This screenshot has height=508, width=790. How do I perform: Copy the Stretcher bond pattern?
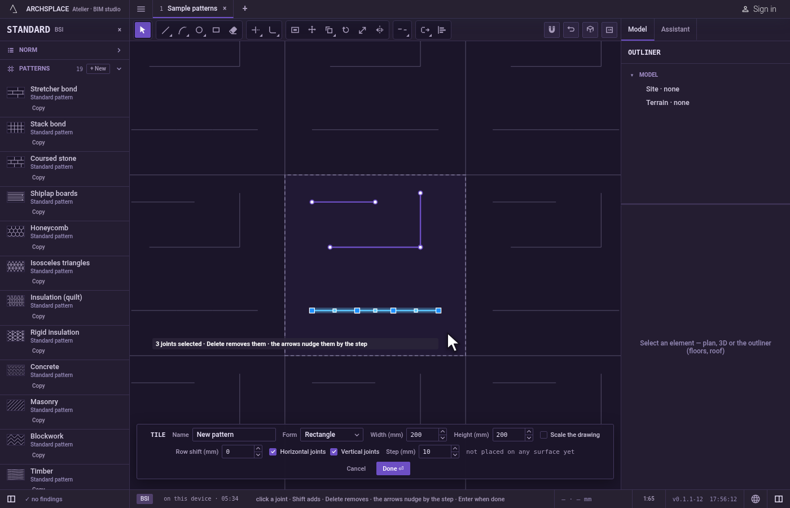tap(38, 108)
